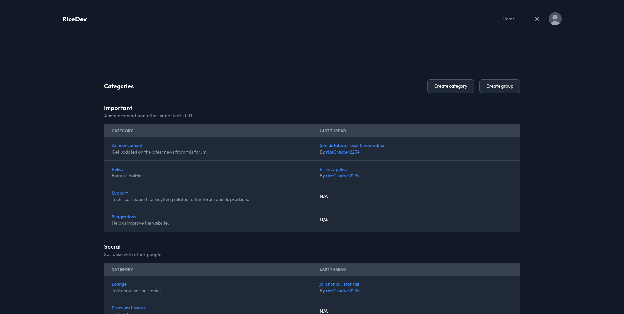This screenshot has width=624, height=314.
Task: Open the Suggestions category
Action: coord(124,217)
